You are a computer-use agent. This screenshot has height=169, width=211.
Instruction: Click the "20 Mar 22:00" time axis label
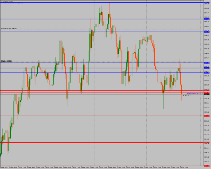[148, 167]
